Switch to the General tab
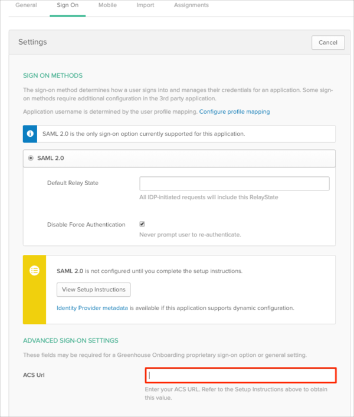The width and height of the screenshot is (354, 417). tap(26, 5)
